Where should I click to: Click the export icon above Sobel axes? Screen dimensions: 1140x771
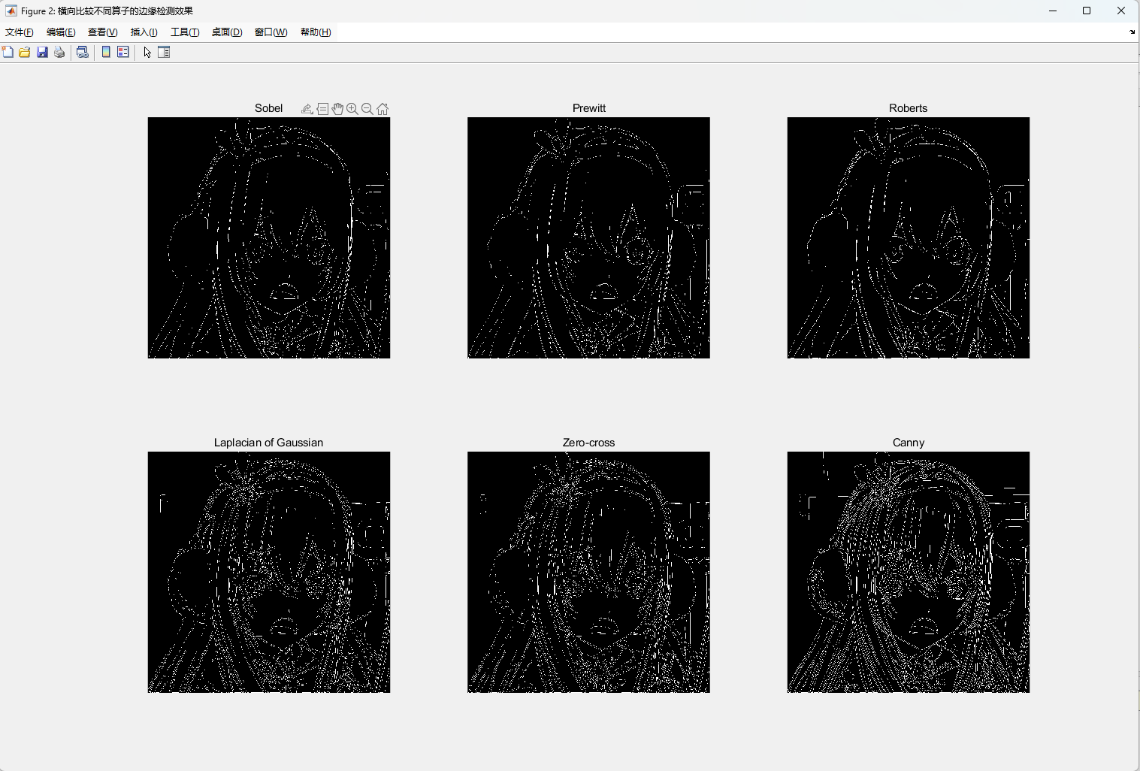click(x=307, y=109)
